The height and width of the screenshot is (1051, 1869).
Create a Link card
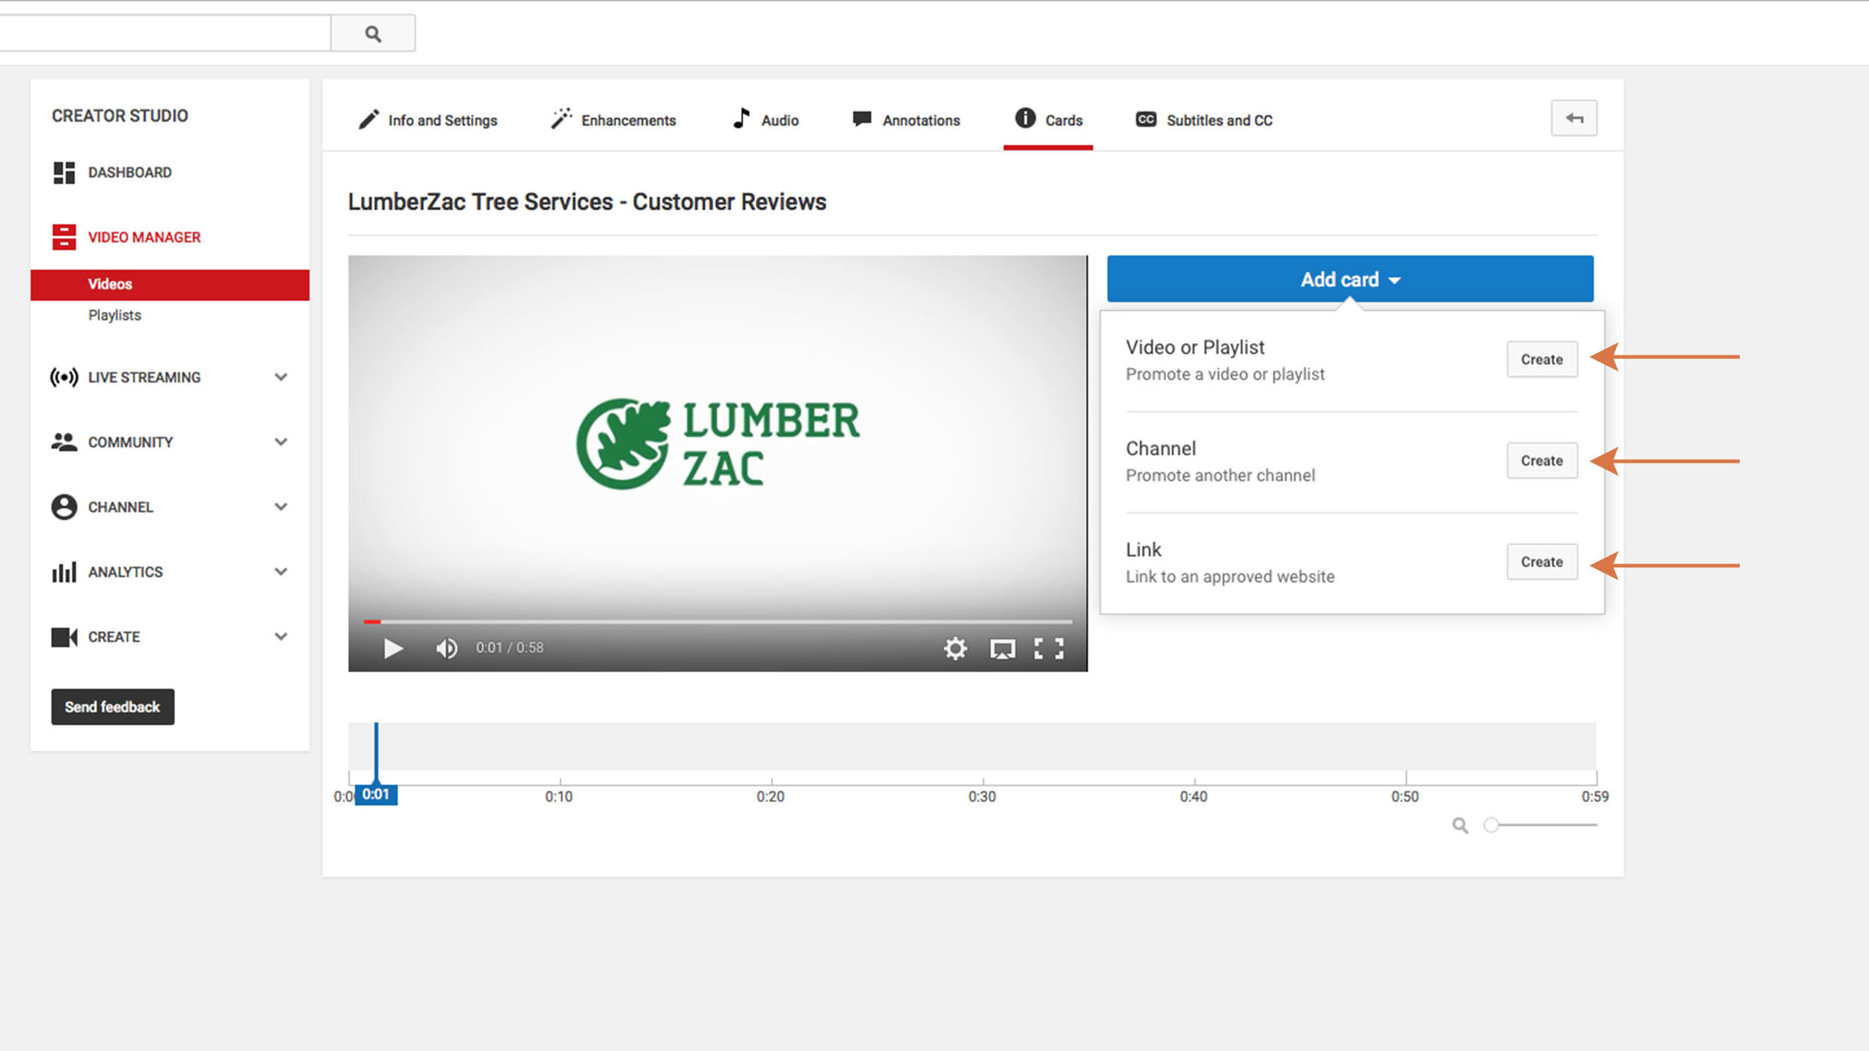pos(1542,562)
